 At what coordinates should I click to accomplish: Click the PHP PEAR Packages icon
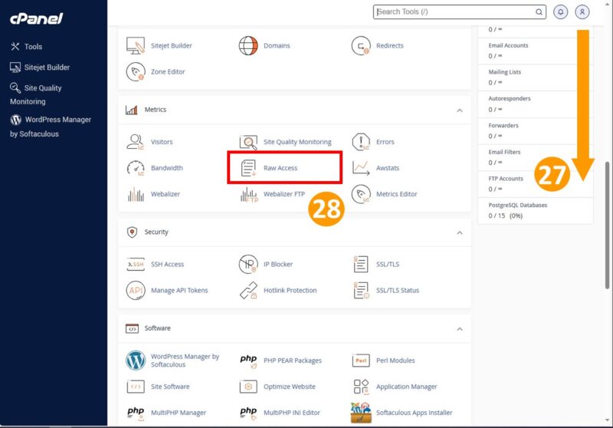click(x=248, y=361)
